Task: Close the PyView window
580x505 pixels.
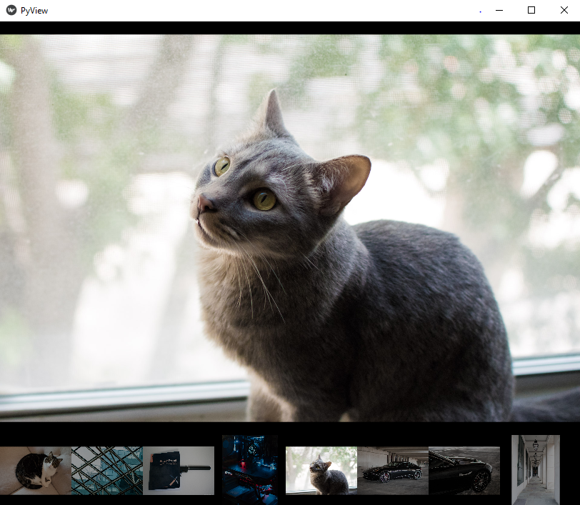Action: [x=564, y=11]
